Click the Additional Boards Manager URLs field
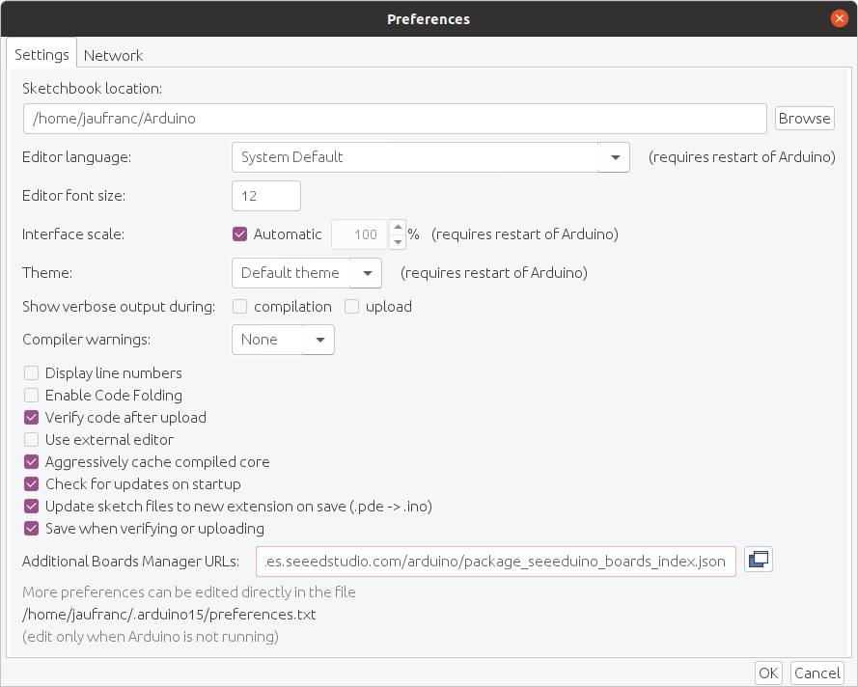 point(496,562)
